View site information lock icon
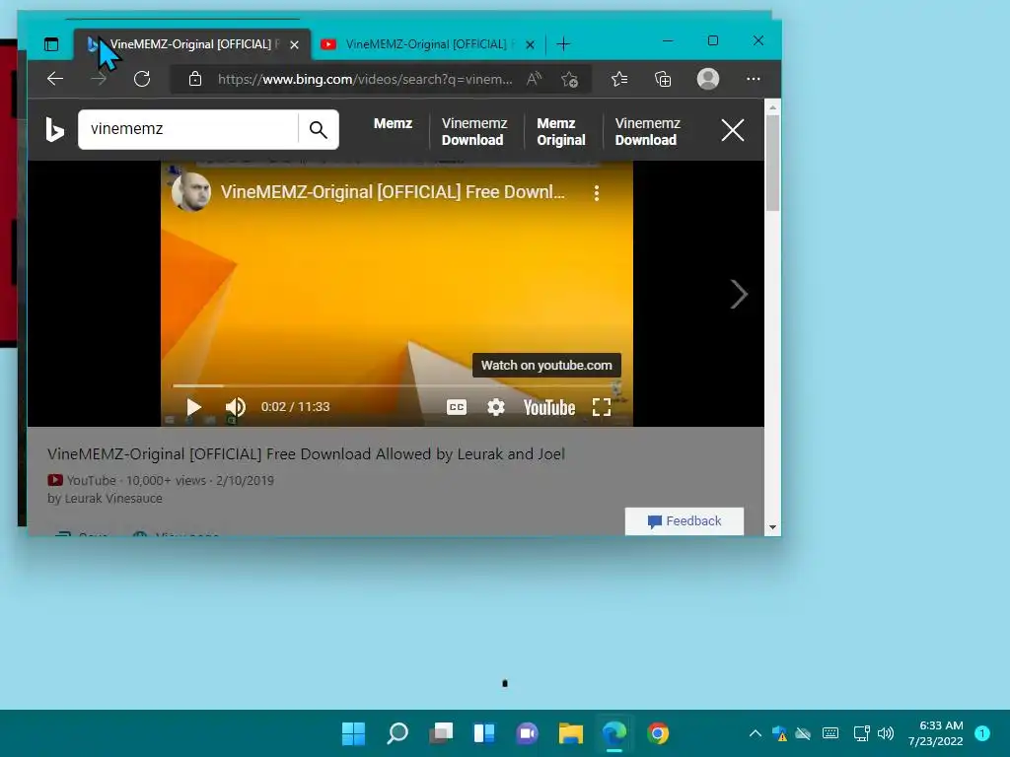Image resolution: width=1010 pixels, height=757 pixels. [195, 79]
